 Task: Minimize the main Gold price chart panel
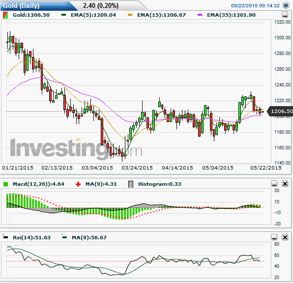285,15
